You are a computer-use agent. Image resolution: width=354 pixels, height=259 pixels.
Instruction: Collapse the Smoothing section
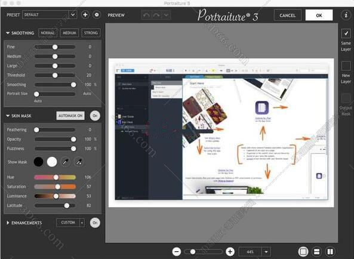8,33
